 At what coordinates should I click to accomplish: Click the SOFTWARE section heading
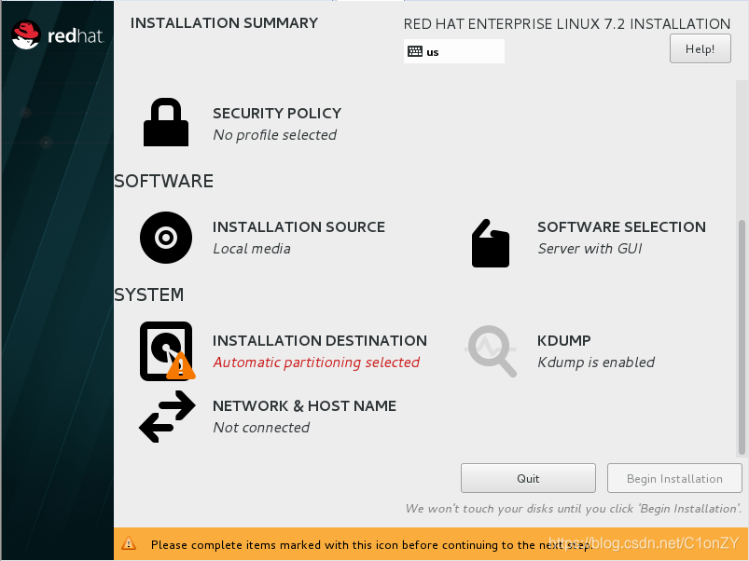(163, 182)
